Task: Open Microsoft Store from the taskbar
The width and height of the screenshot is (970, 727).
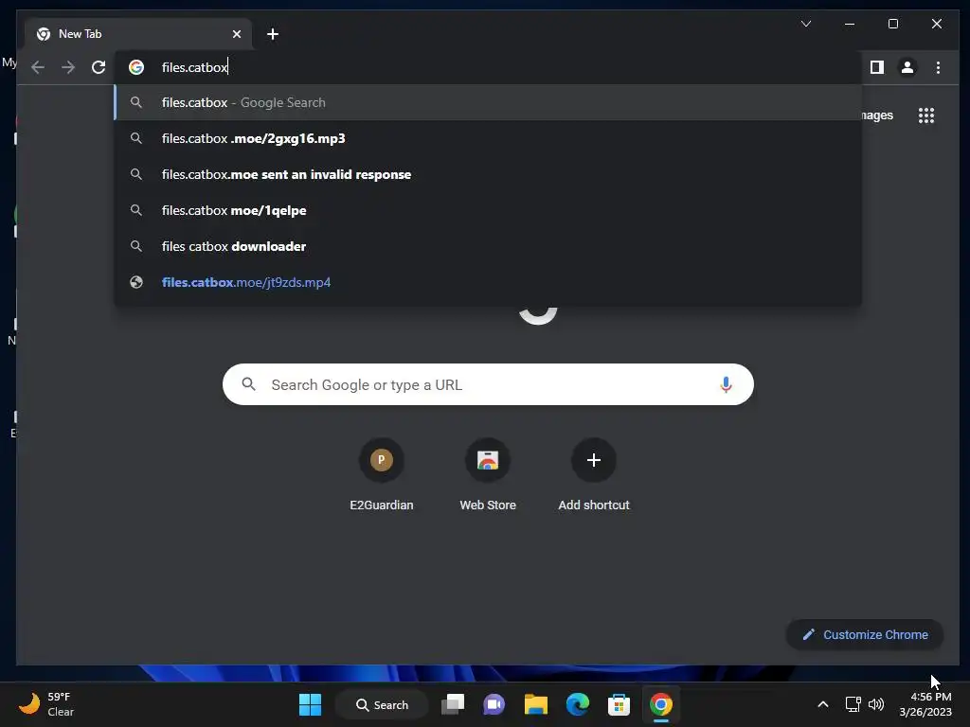Action: tap(619, 704)
